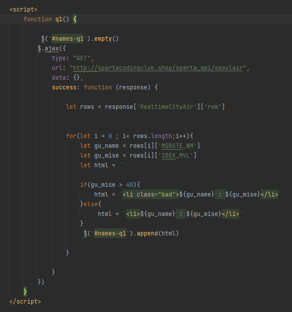Click the data: {} line
Screen dimensions: 292x312
(x=67, y=77)
